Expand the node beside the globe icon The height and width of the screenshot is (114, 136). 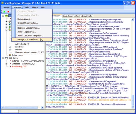6,24
